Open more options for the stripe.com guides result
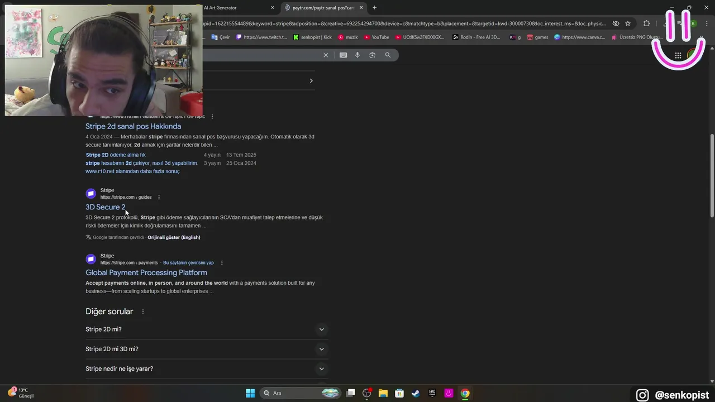The height and width of the screenshot is (402, 715). 159,197
